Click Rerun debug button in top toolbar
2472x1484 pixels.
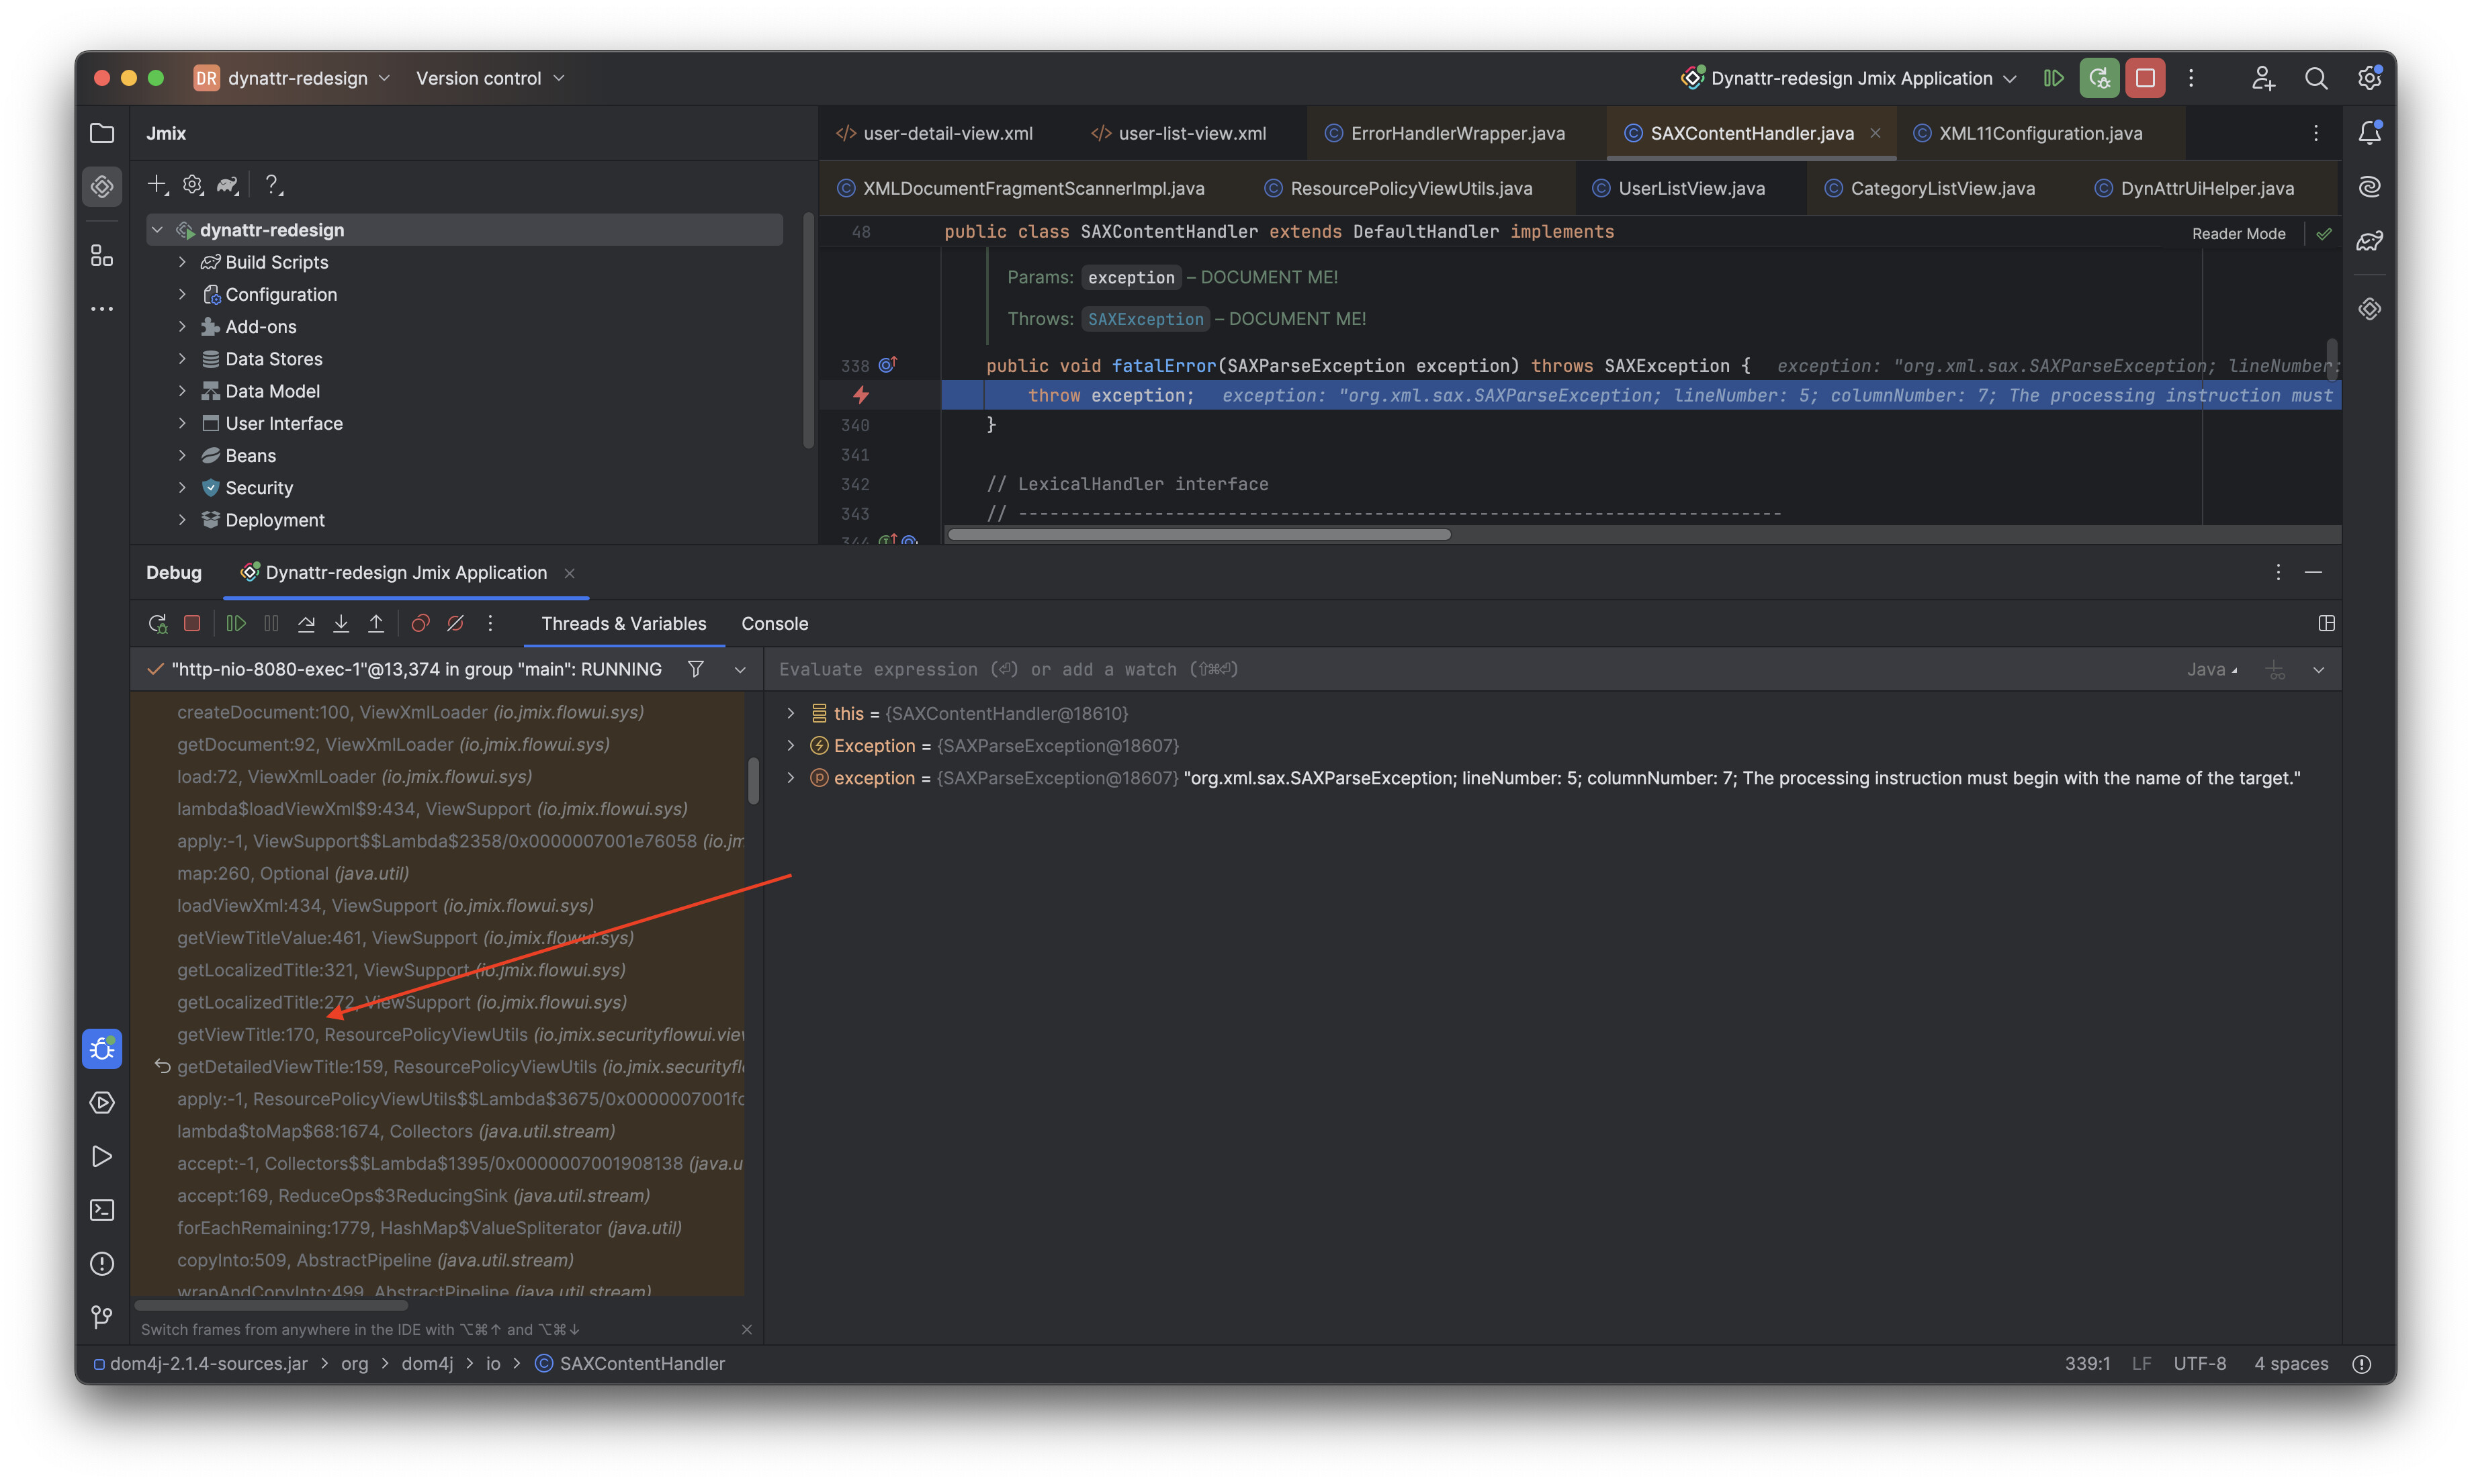[2099, 78]
